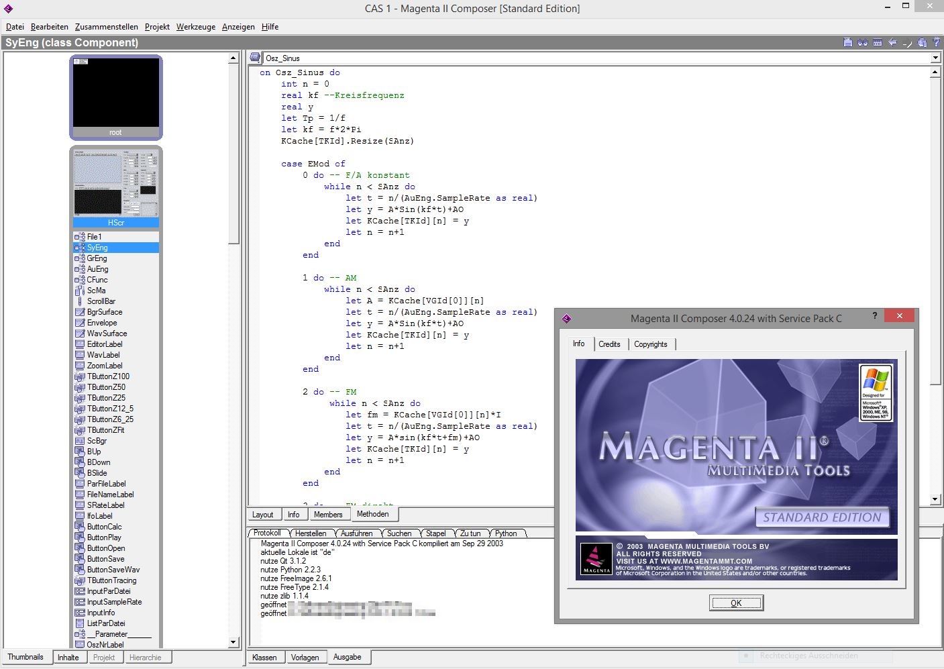The width and height of the screenshot is (944, 669).
Task: Open the Zusammenstellen menu
Action: [x=107, y=27]
